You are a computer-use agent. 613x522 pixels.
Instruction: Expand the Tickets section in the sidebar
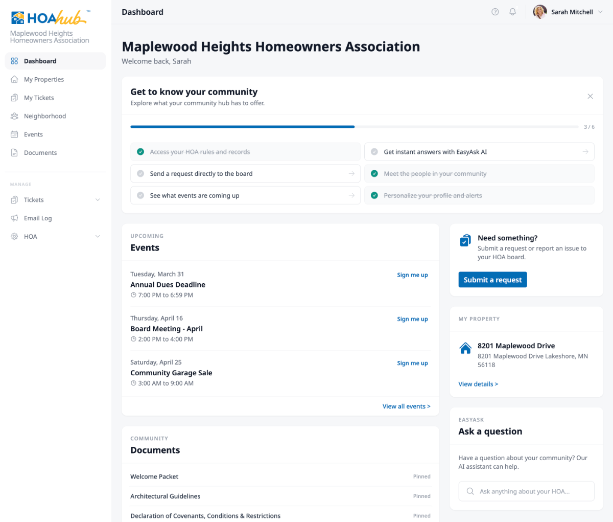[x=98, y=200]
